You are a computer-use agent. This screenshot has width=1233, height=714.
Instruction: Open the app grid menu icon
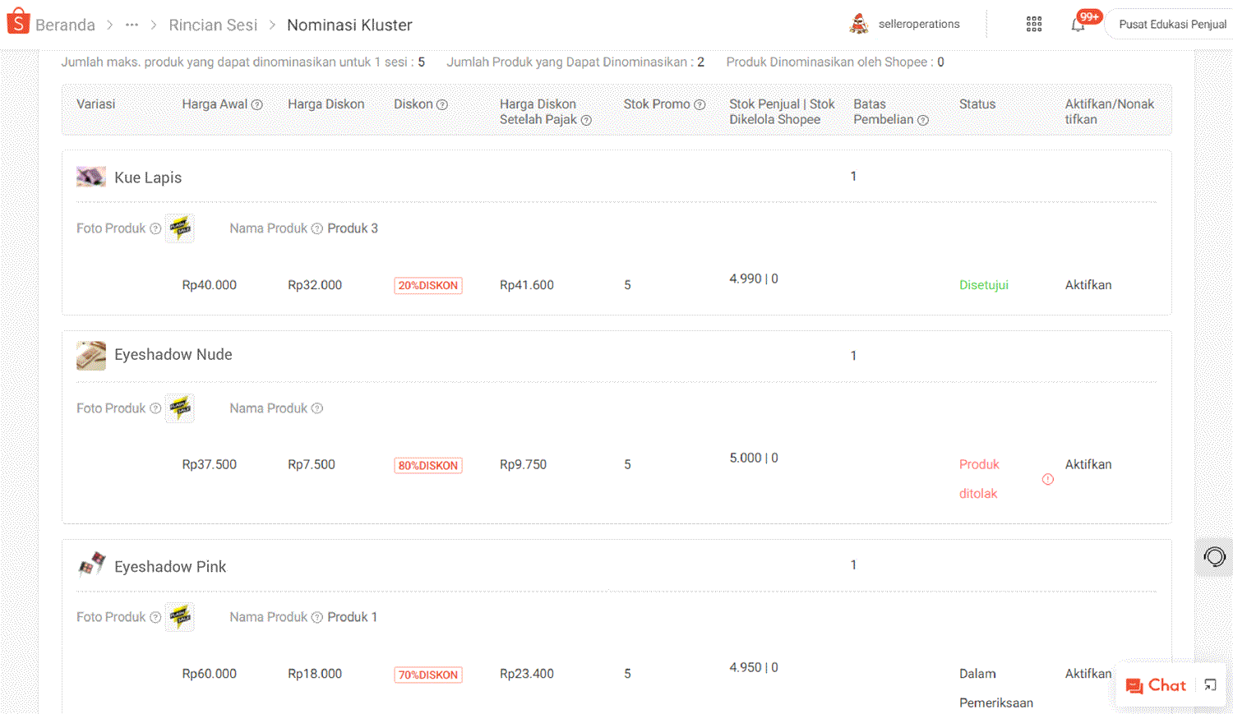pyautogui.click(x=1033, y=24)
